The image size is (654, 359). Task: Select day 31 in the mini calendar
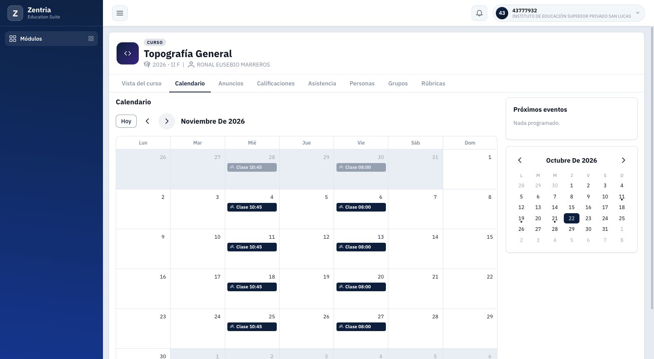coord(605,229)
